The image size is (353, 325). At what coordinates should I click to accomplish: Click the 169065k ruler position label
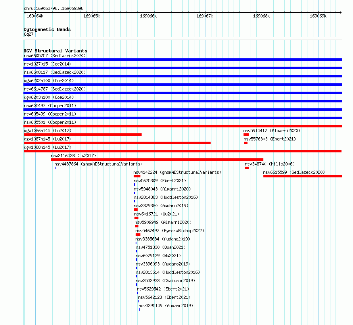click(92, 16)
